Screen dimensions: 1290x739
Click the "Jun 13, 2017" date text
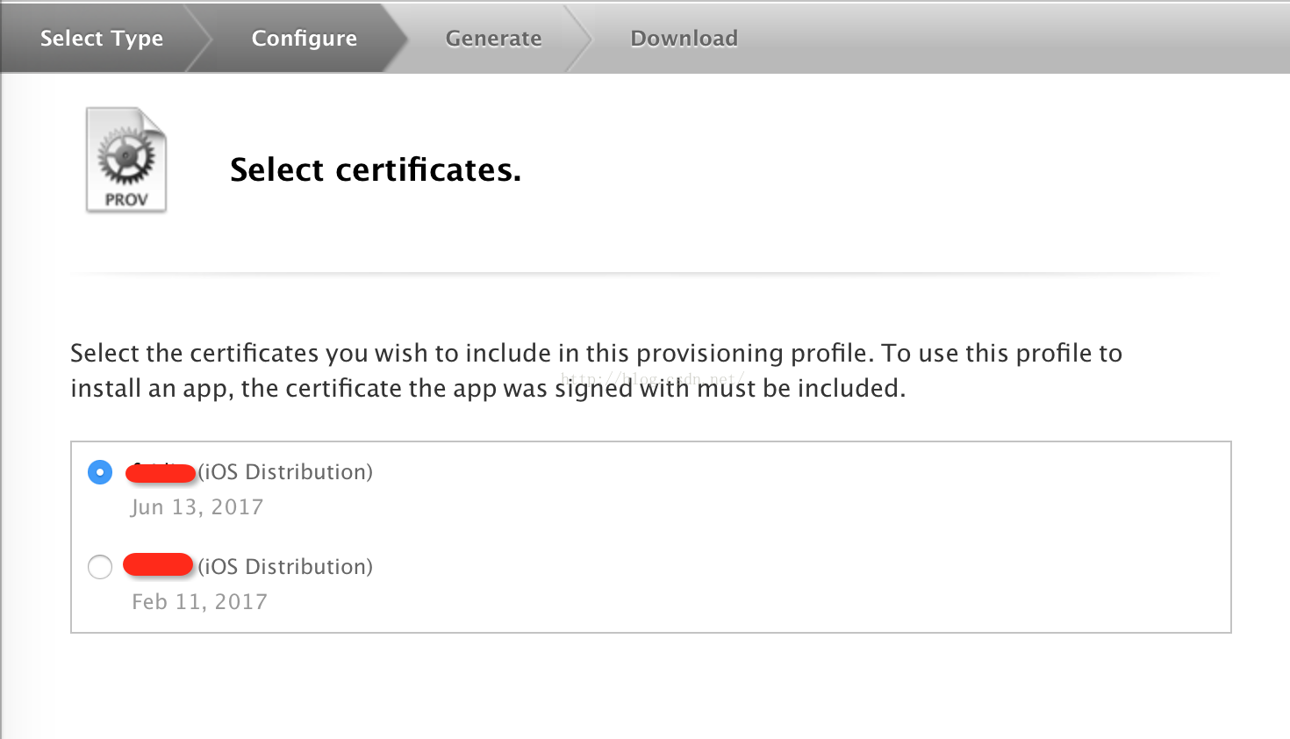pyautogui.click(x=197, y=507)
